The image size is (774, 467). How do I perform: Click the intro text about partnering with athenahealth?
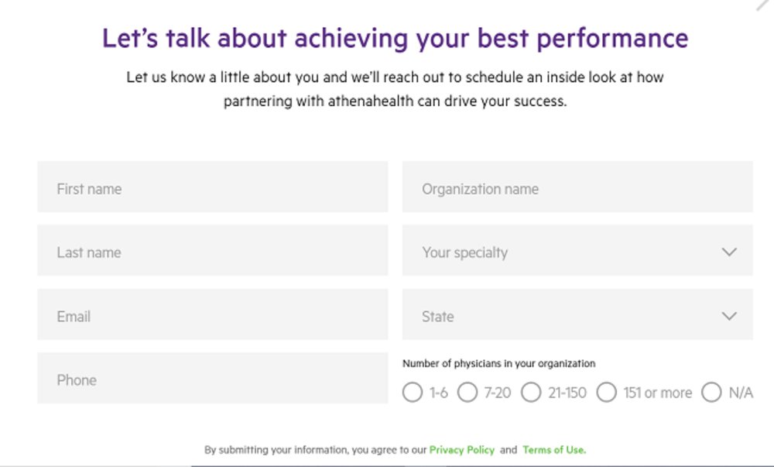click(x=396, y=88)
